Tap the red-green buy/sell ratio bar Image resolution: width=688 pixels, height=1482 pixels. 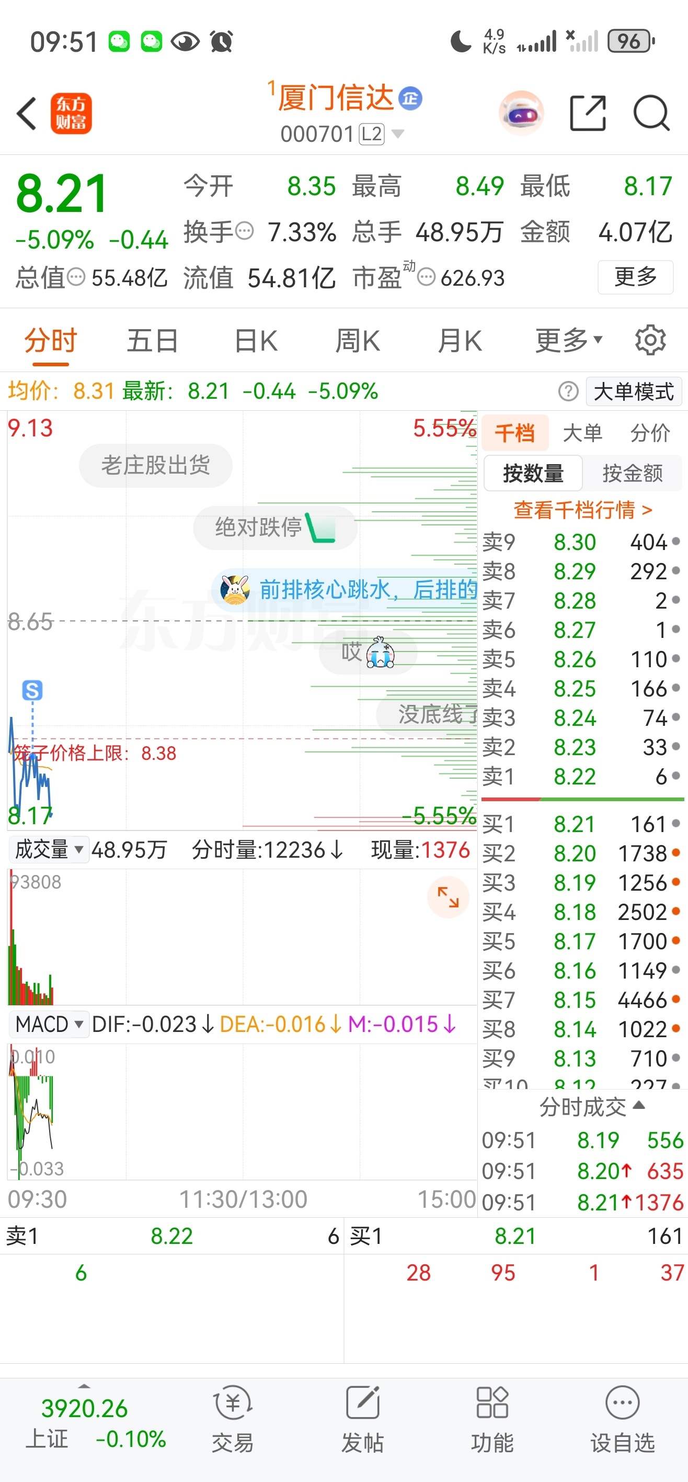point(582,799)
